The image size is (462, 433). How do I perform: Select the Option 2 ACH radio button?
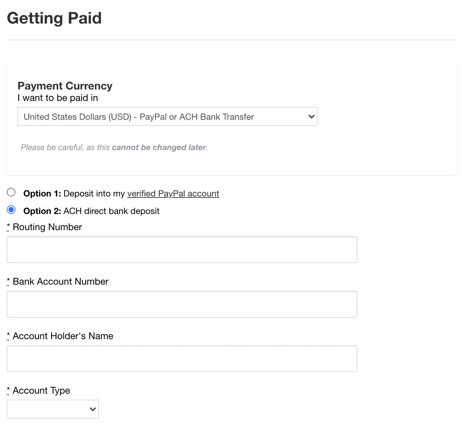click(11, 210)
